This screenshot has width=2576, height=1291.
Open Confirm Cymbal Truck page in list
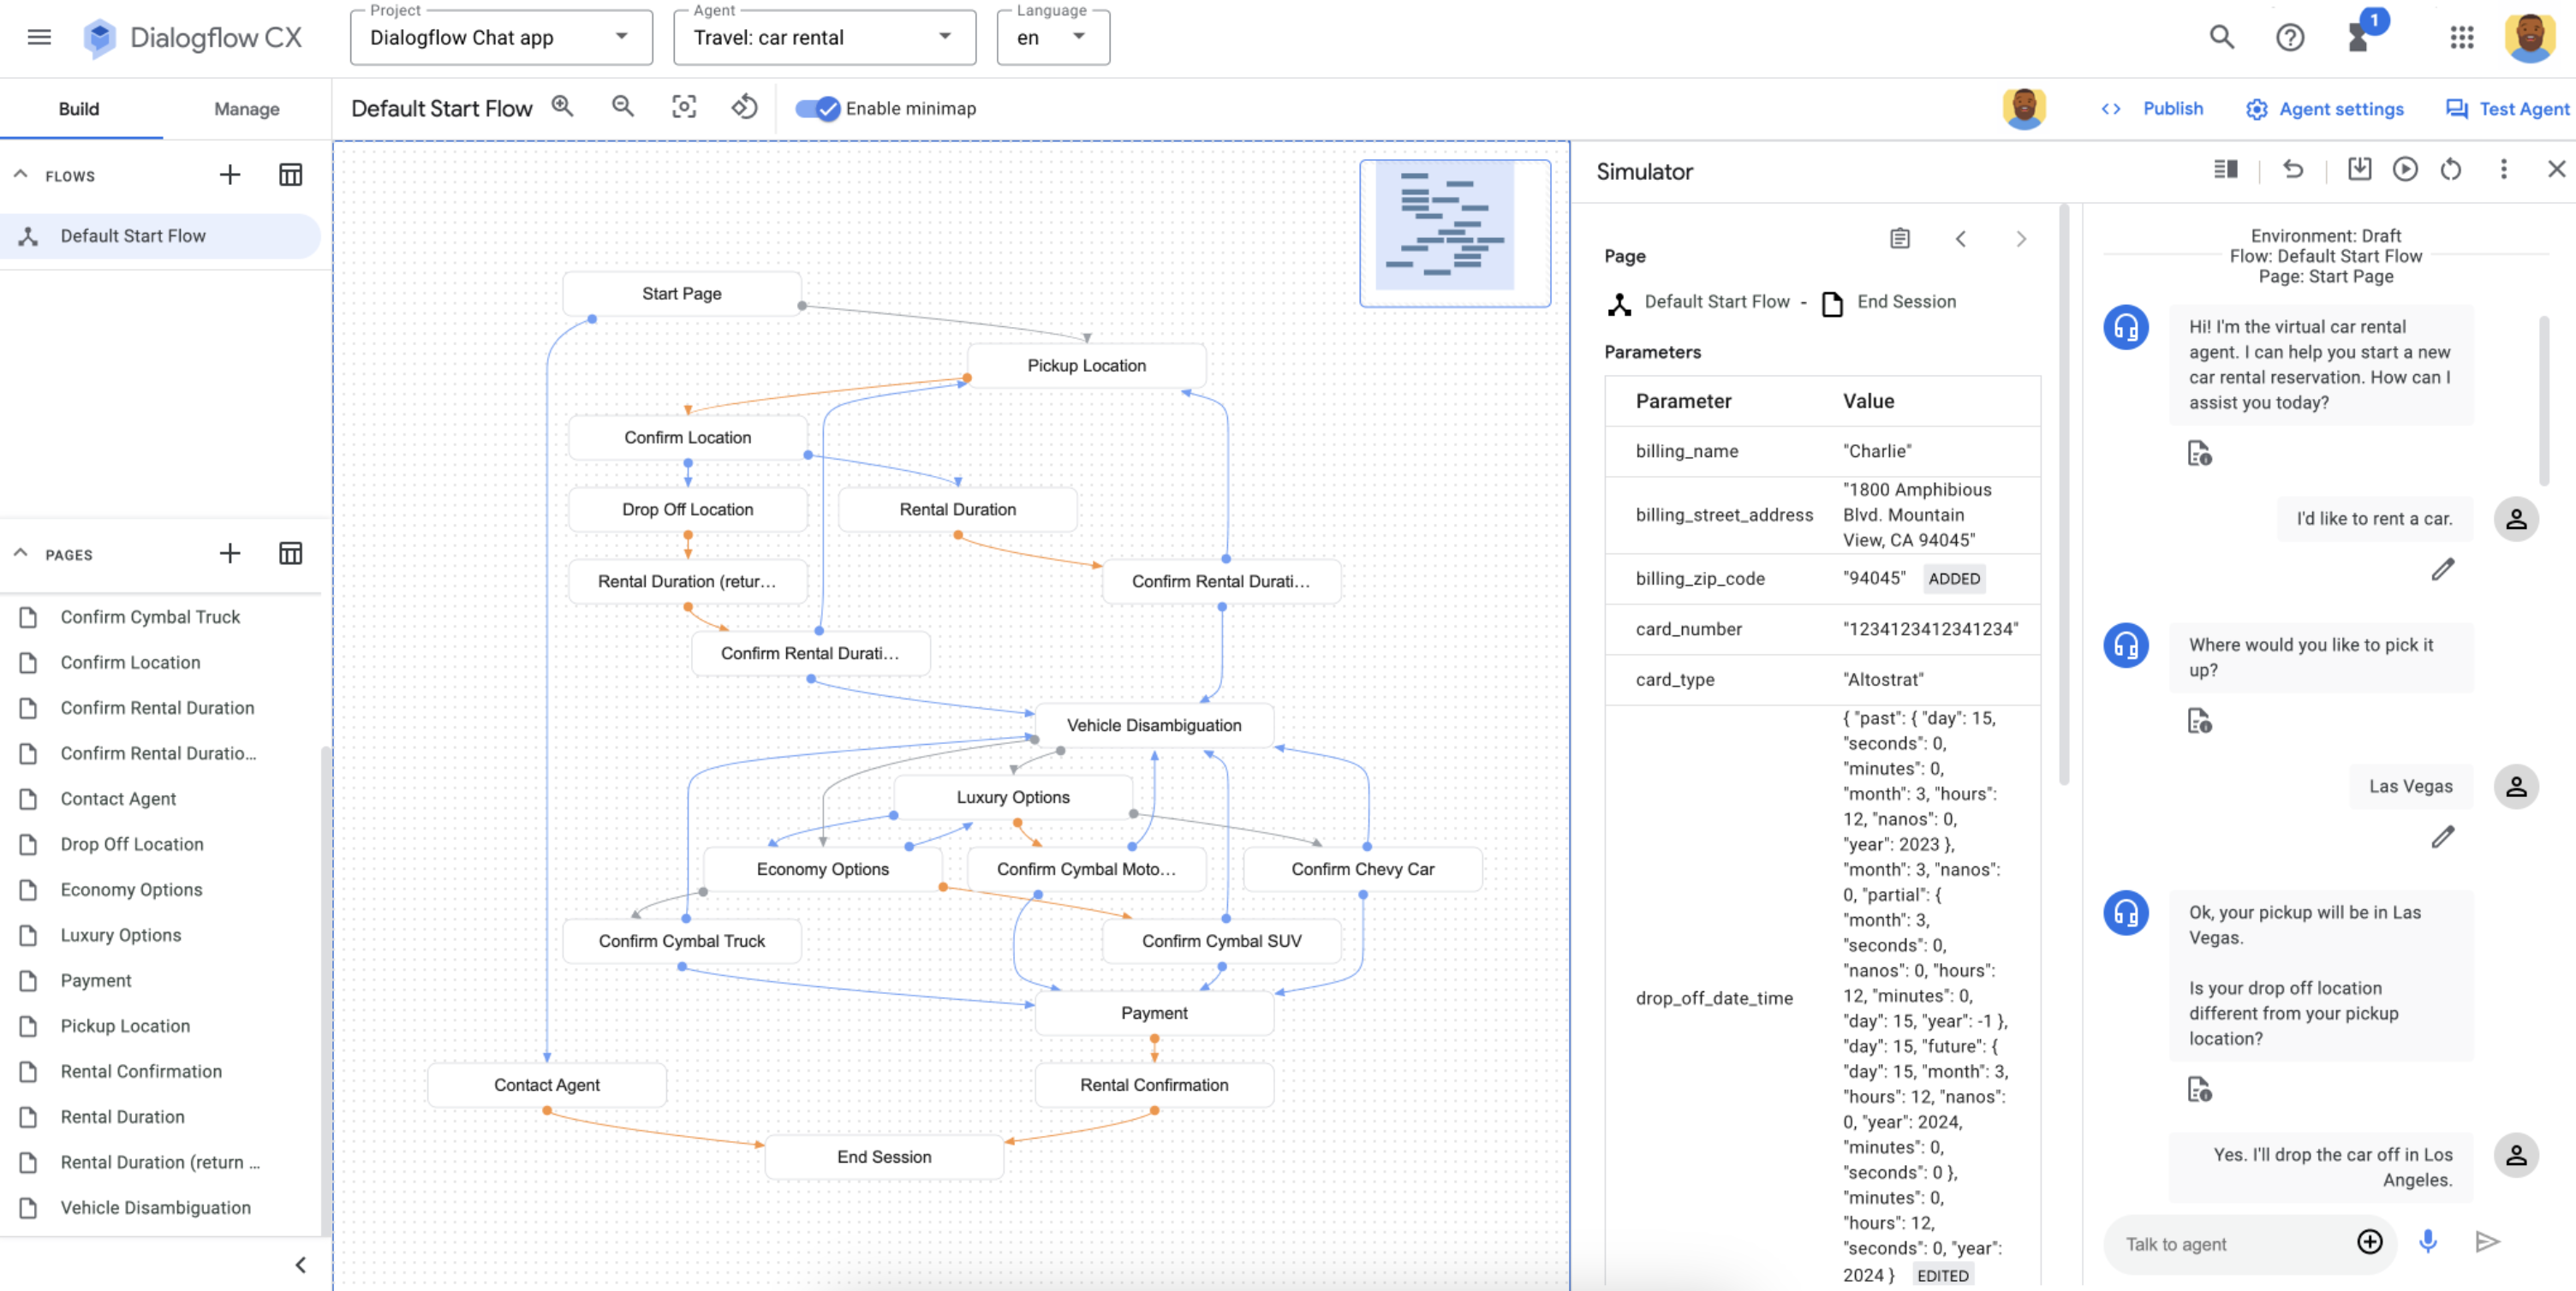[160, 617]
